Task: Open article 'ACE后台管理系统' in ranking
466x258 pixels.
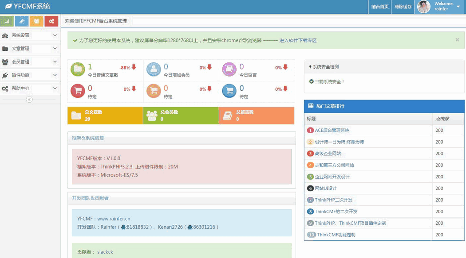Action: tap(332, 131)
